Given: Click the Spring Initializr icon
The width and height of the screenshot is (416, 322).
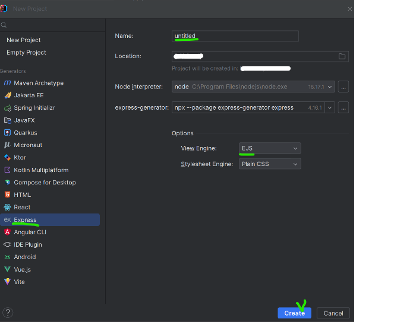Looking at the screenshot, I should [7, 108].
